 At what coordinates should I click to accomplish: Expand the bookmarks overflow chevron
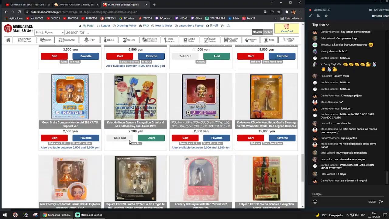[275, 18]
